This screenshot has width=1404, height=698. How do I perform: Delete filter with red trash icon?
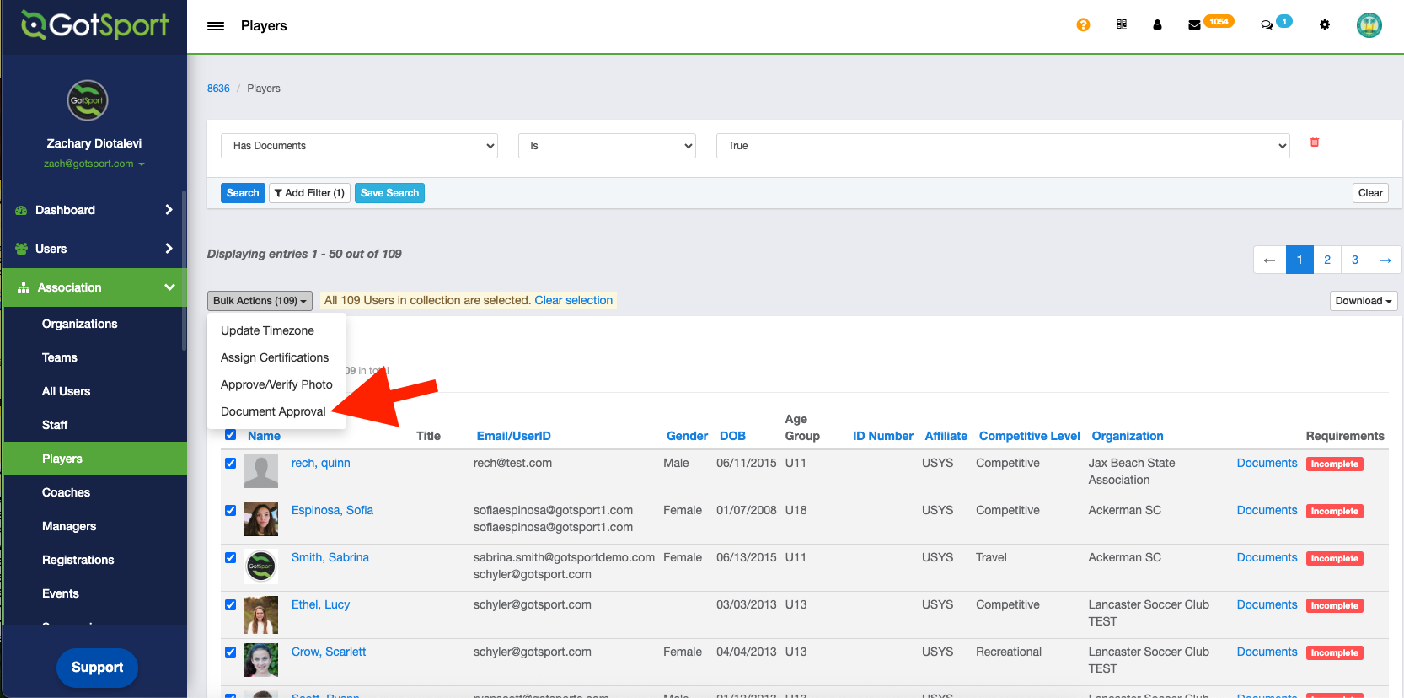coord(1315,142)
